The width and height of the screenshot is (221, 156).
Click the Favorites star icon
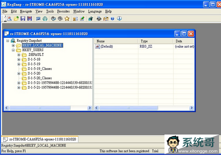pos(67,18)
